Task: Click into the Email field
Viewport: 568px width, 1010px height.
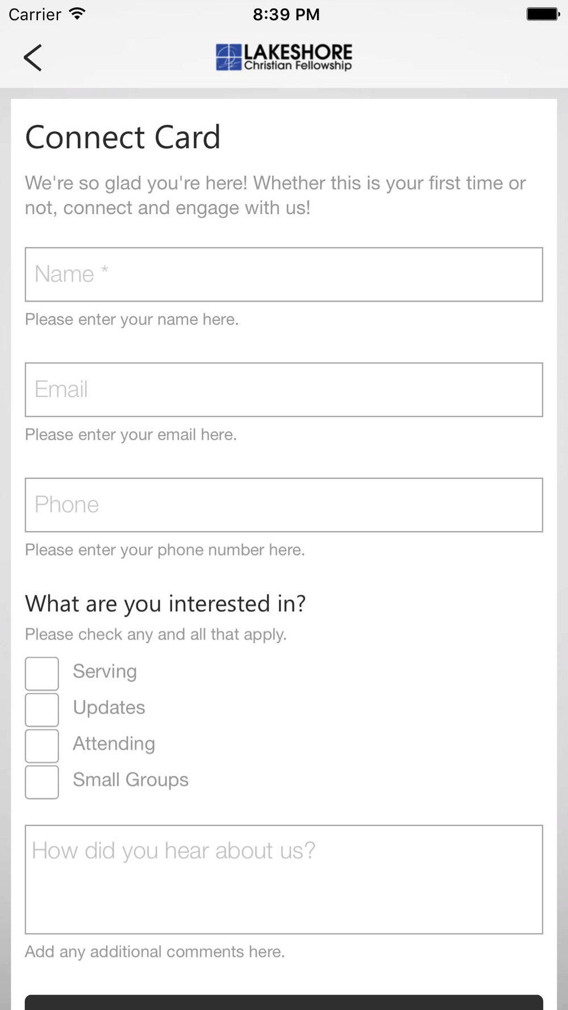Action: pos(284,390)
